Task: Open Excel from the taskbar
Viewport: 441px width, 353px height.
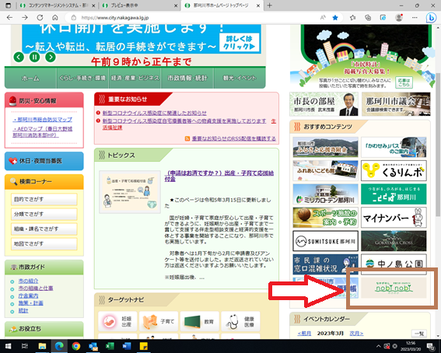Action: click(110, 346)
